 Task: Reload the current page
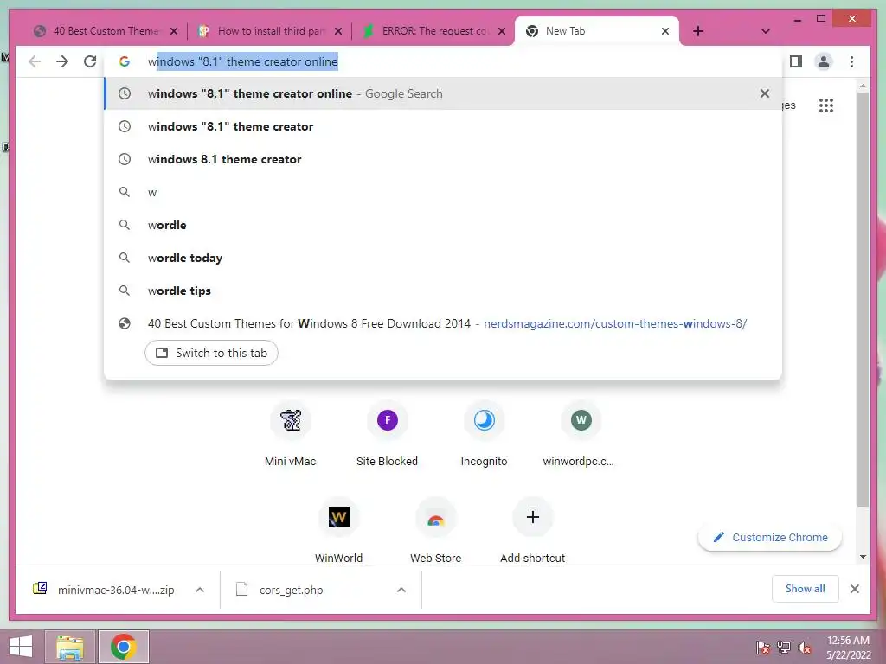90,61
